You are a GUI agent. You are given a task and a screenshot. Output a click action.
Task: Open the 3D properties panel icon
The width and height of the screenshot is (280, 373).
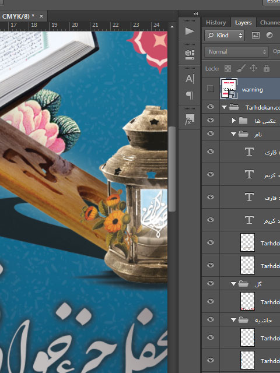point(190,55)
